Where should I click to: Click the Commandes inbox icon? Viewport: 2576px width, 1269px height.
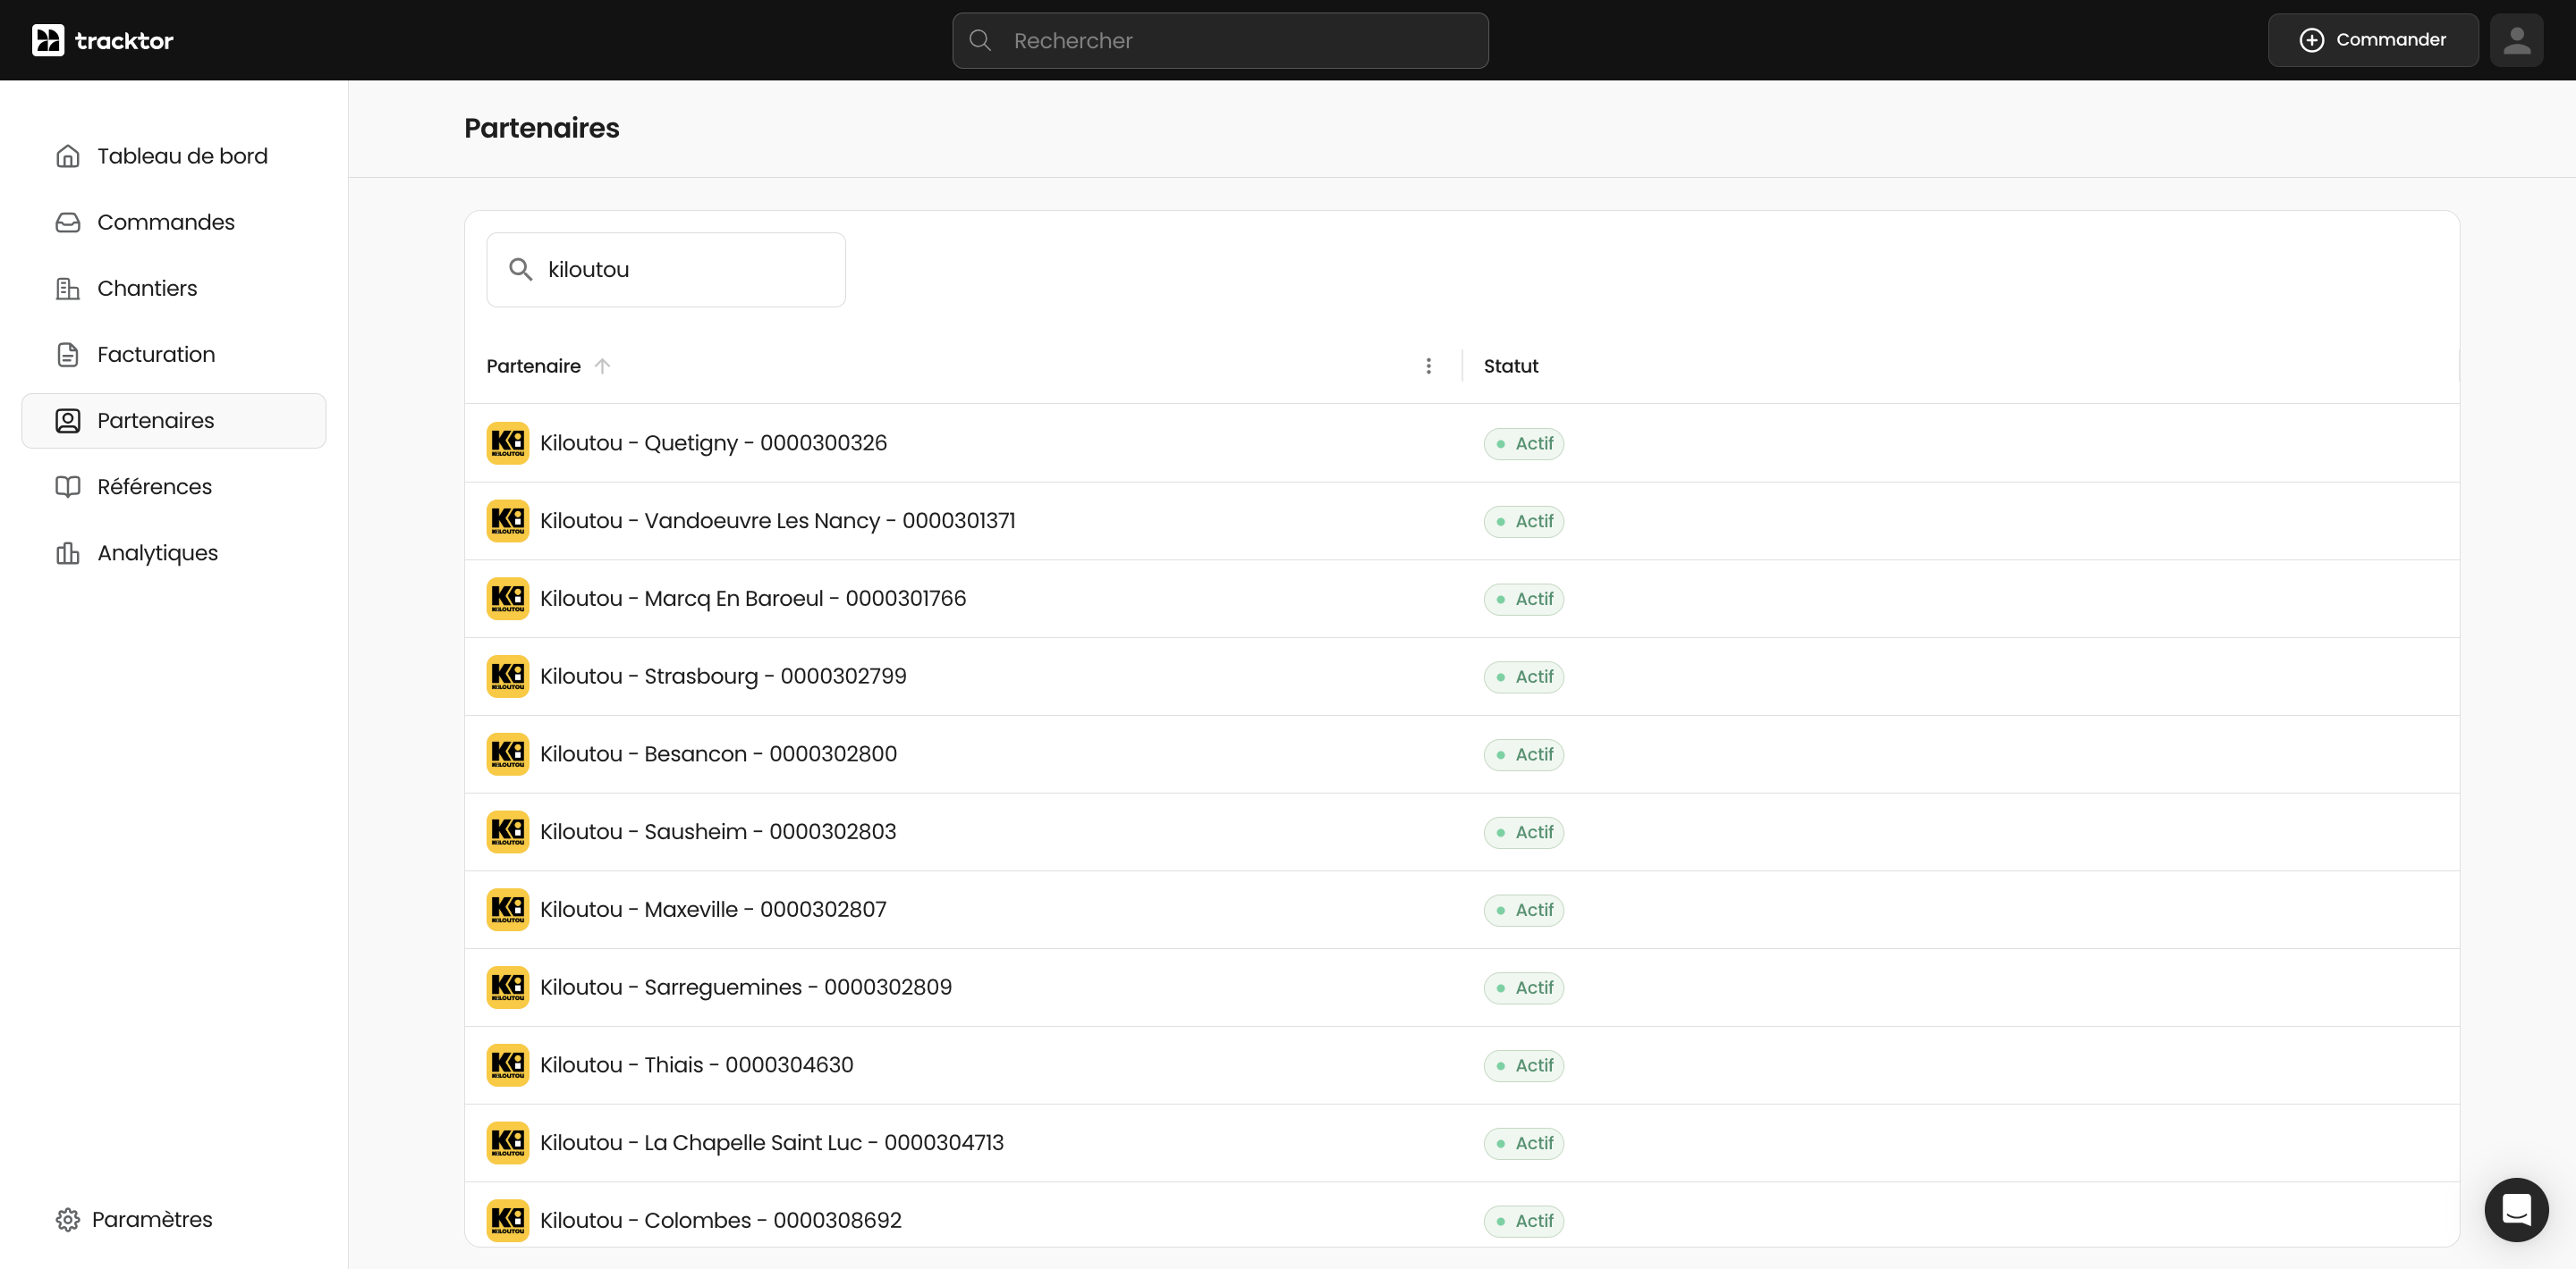pyautogui.click(x=68, y=222)
